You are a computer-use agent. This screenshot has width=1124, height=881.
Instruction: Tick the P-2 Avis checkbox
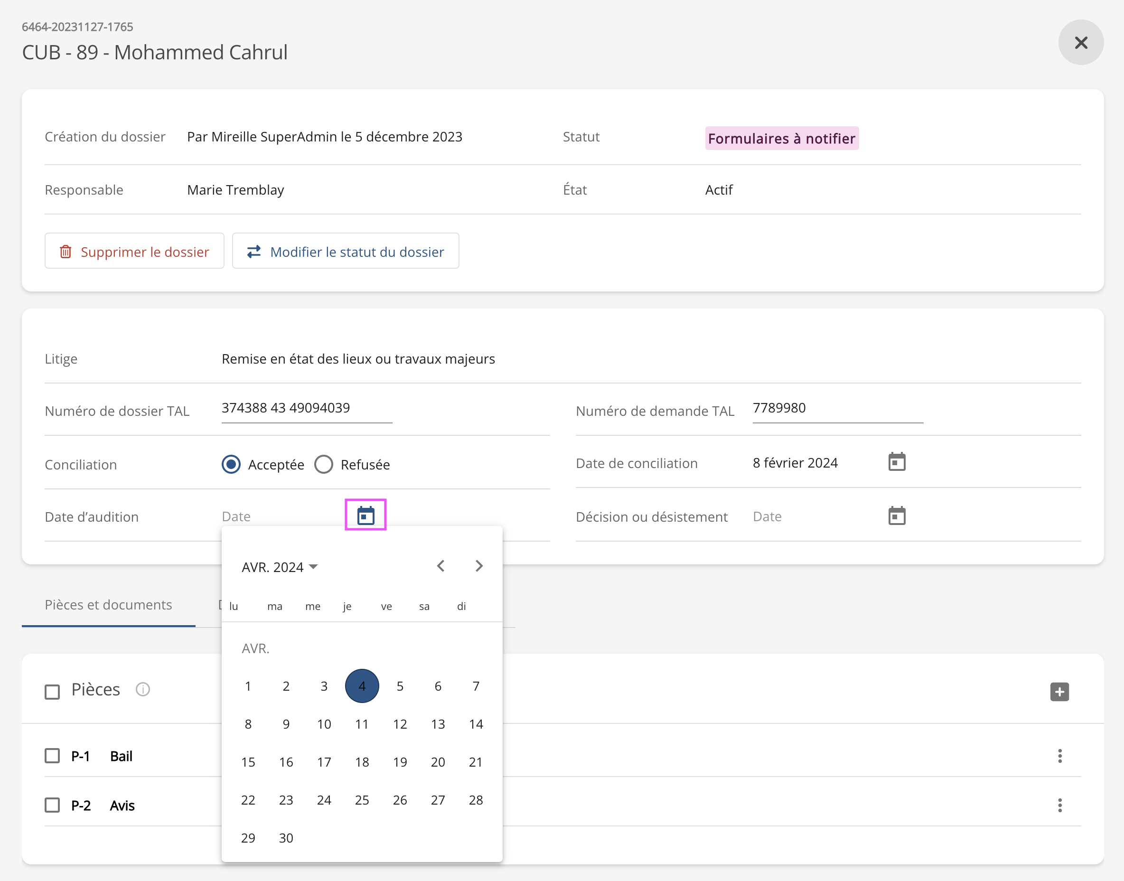(x=52, y=805)
